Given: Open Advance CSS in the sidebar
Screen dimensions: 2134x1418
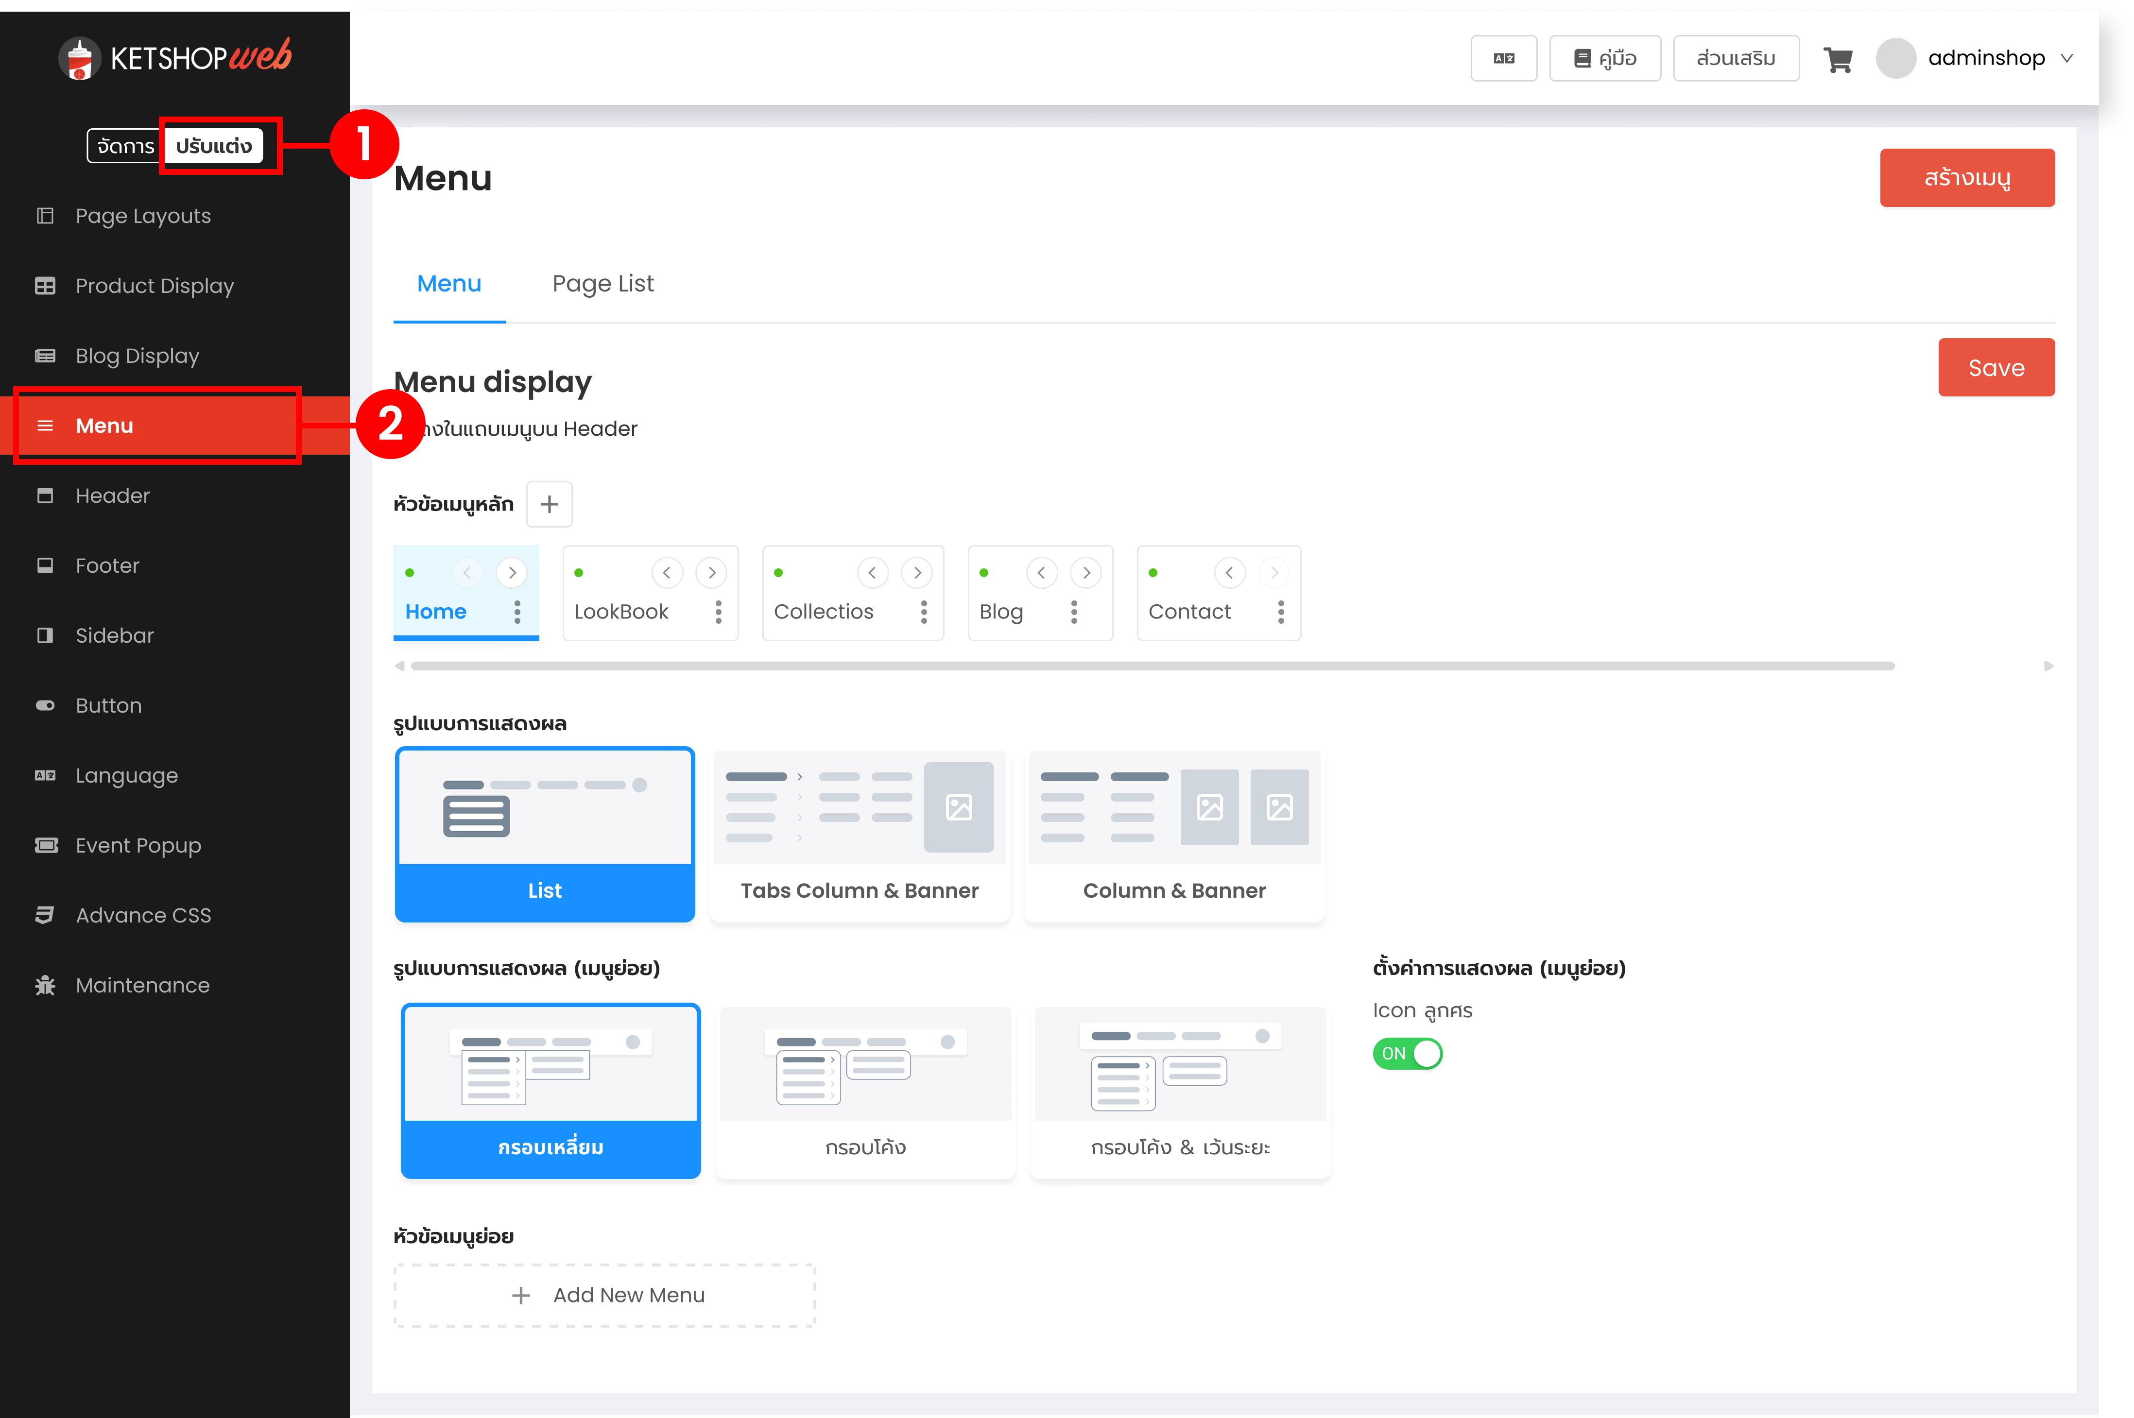Looking at the screenshot, I should pyautogui.click(x=143, y=915).
